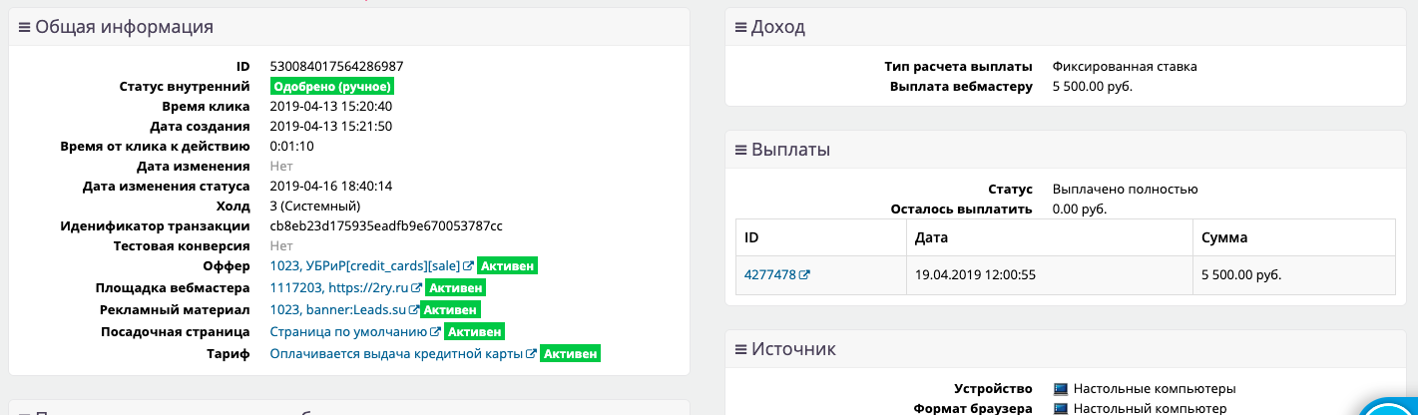Click the Одобрено (ручное) status badge
The width and height of the screenshot is (1418, 415).
point(331,87)
